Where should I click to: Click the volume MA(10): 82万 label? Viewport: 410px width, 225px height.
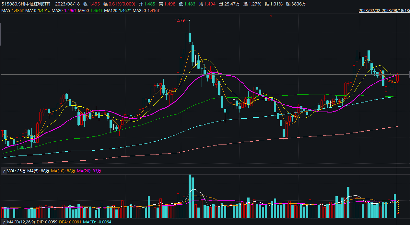63,171
